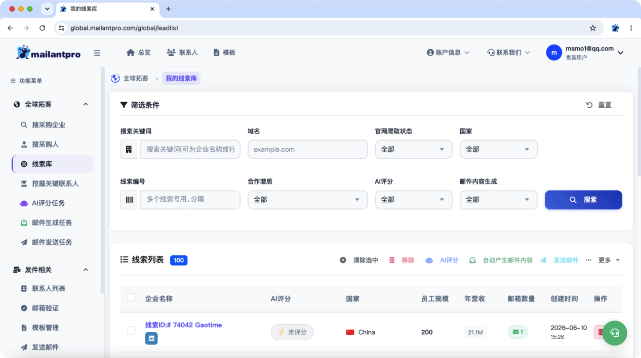Click mailantpro extension icon in toolbar
Screen dimensions: 641x358
pos(615,28)
